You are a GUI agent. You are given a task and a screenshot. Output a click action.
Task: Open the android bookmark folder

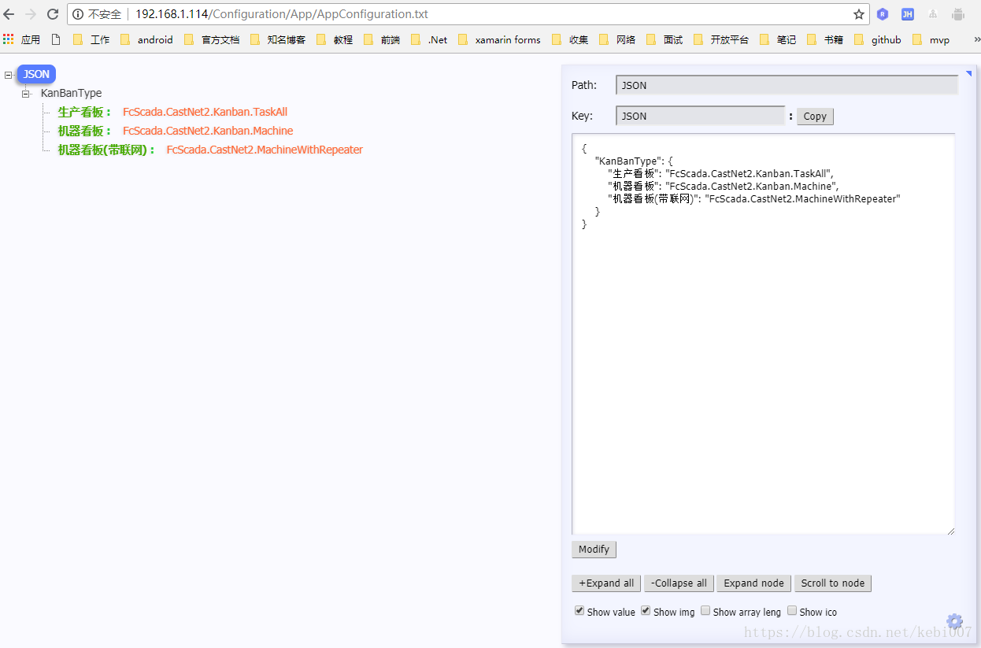[146, 39]
